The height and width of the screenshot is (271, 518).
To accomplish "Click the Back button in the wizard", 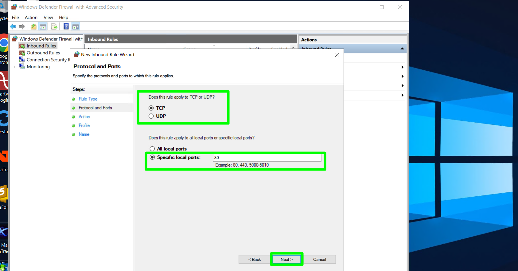I will pos(255,259).
